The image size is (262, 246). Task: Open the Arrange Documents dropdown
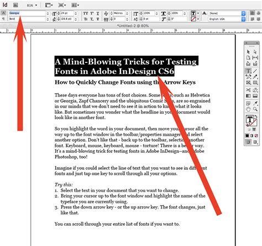coord(75,5)
